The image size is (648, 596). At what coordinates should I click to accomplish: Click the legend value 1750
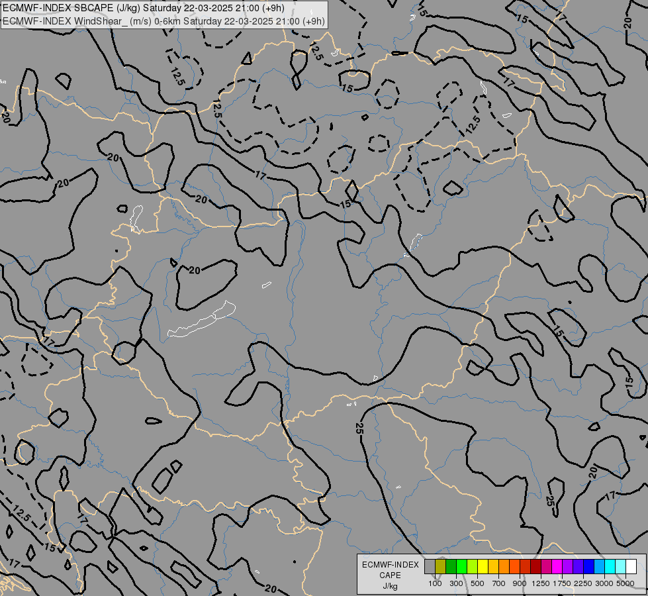[562, 583]
